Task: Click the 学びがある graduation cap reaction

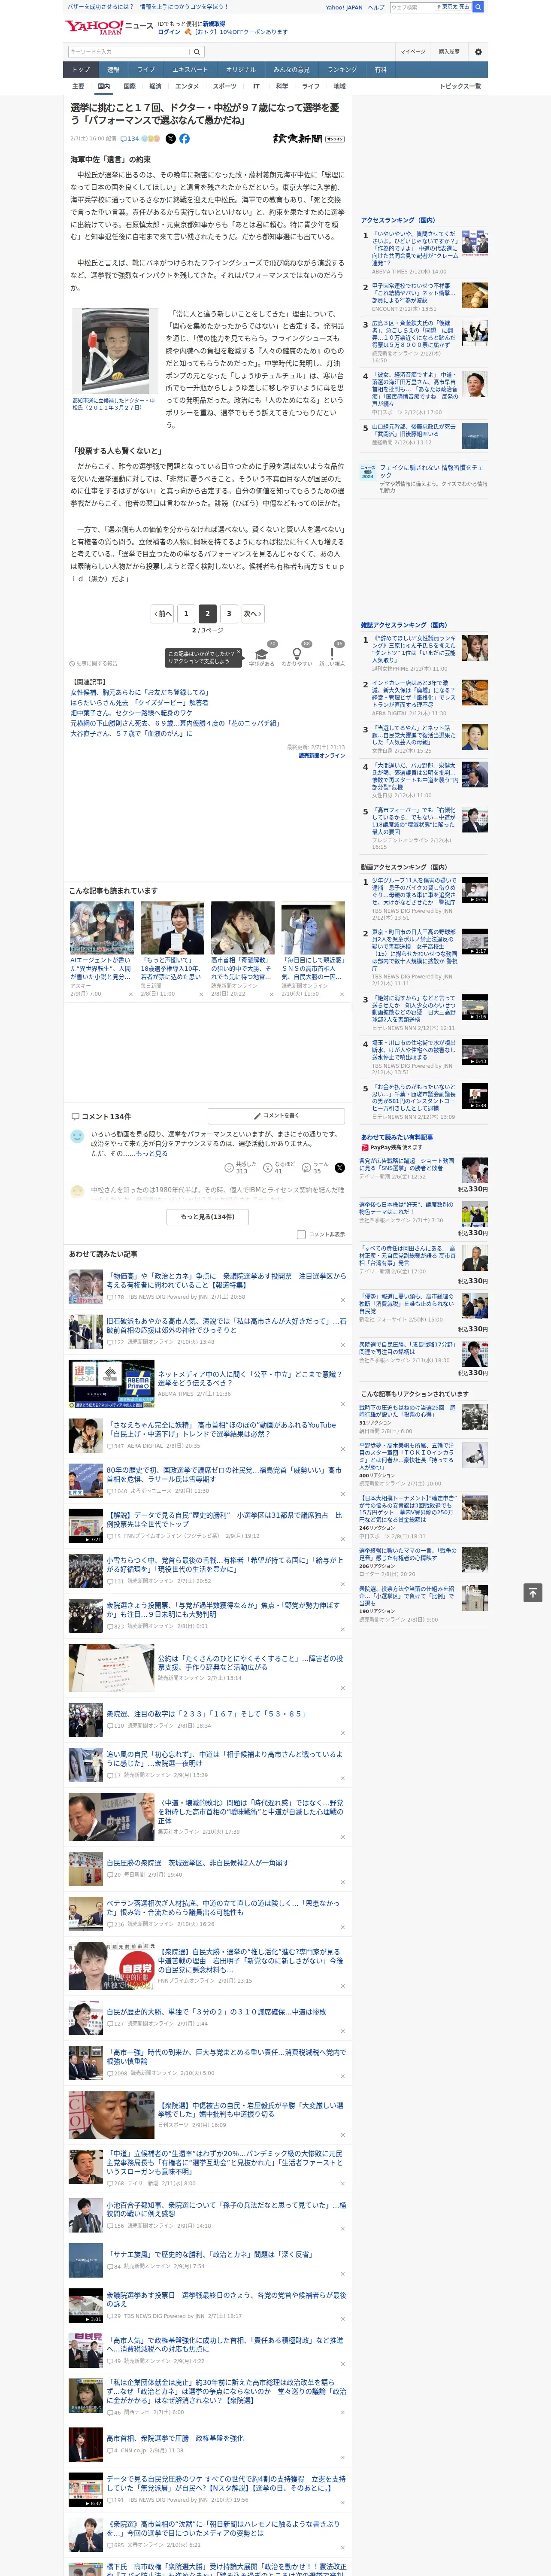Action: (262, 655)
